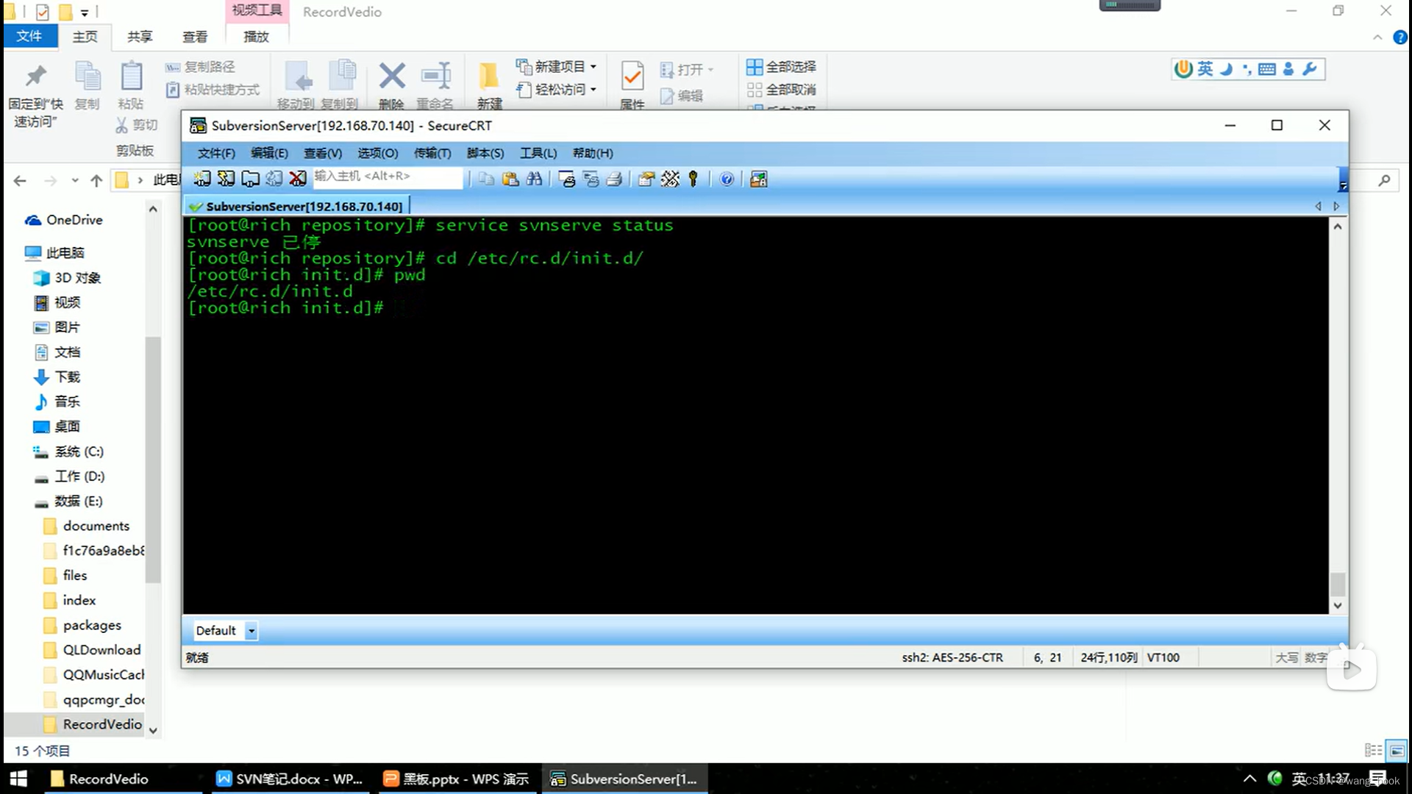1412x794 pixels.
Task: Select the SubversionServer session tab
Action: 298,207
